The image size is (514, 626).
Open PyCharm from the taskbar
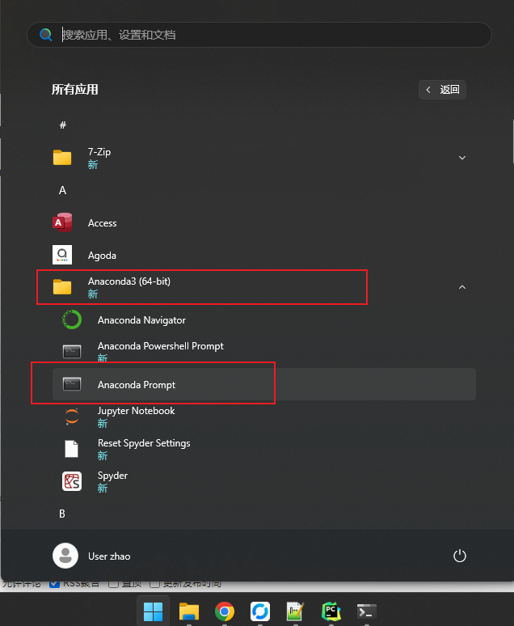[331, 611]
